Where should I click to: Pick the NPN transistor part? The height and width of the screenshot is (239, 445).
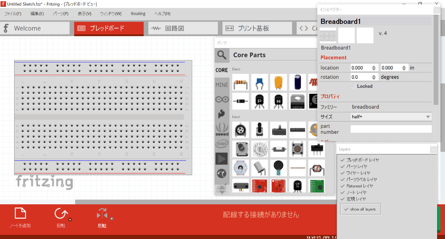[279, 101]
